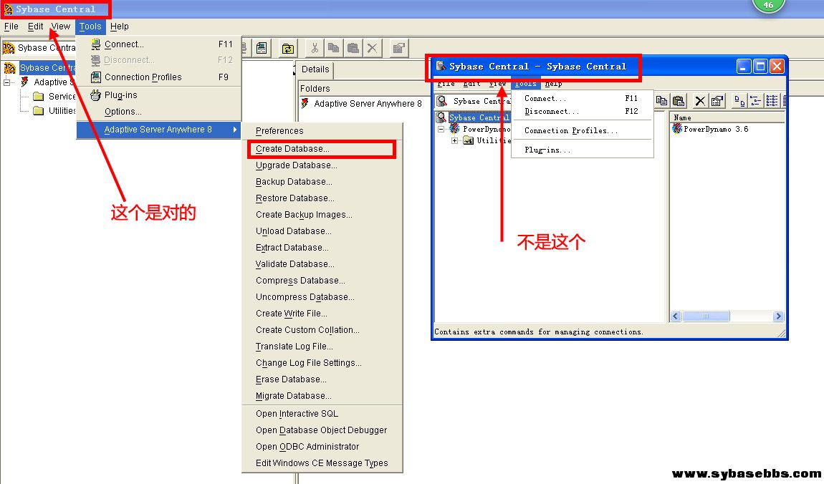Image resolution: width=824 pixels, height=484 pixels.
Task: Open the Adaptive Server Anywhere 8 submenu
Action: click(x=158, y=130)
